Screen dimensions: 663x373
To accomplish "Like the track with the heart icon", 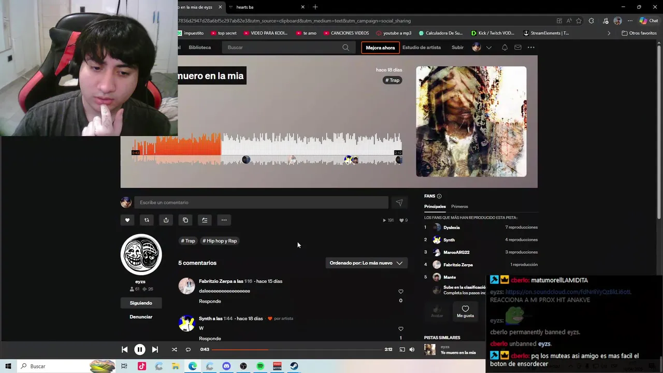I will click(127, 220).
